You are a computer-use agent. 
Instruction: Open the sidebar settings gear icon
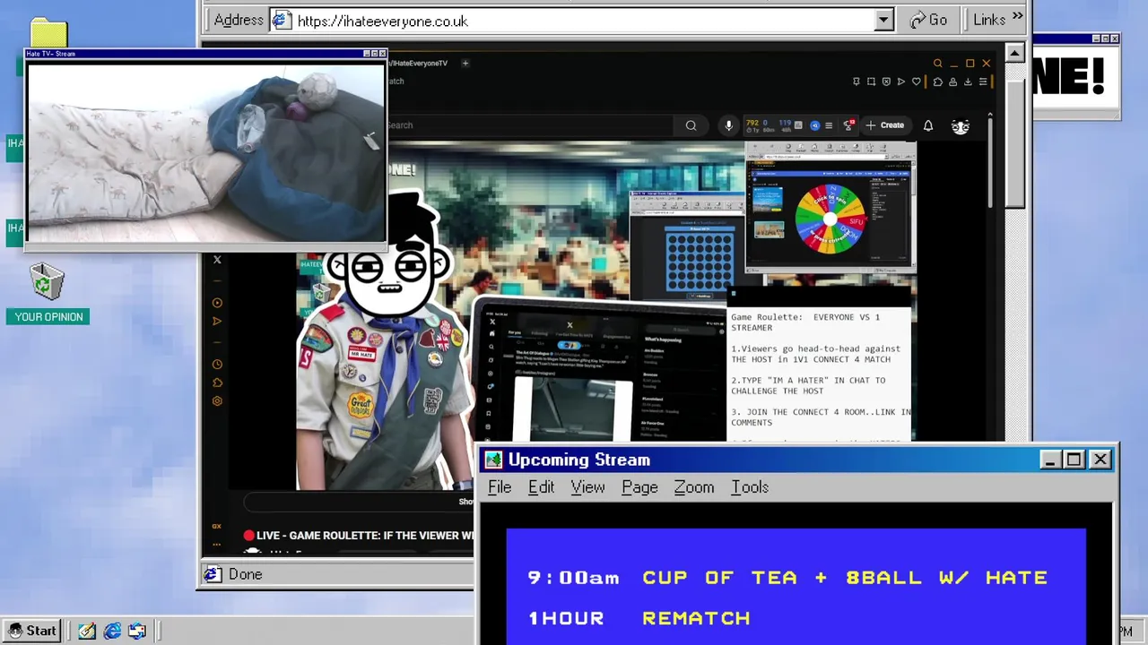[x=217, y=401]
